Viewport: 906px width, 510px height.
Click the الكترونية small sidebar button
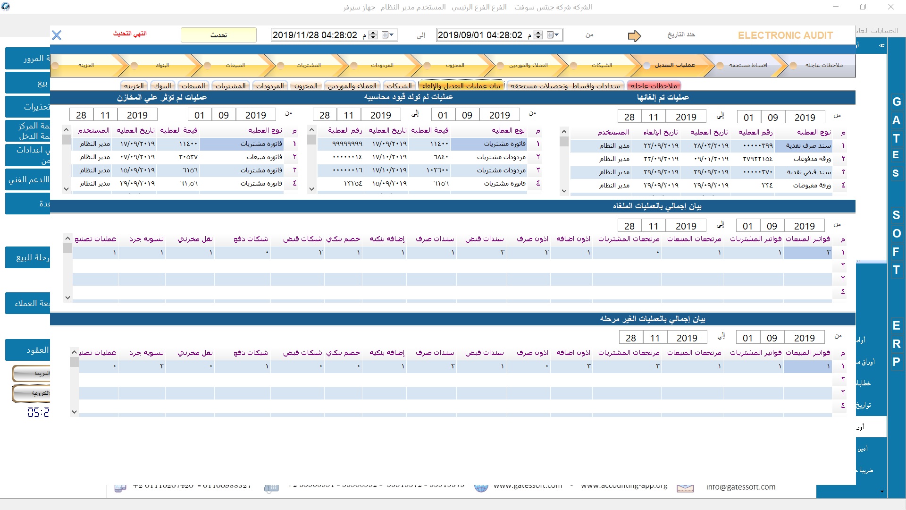[x=32, y=393]
